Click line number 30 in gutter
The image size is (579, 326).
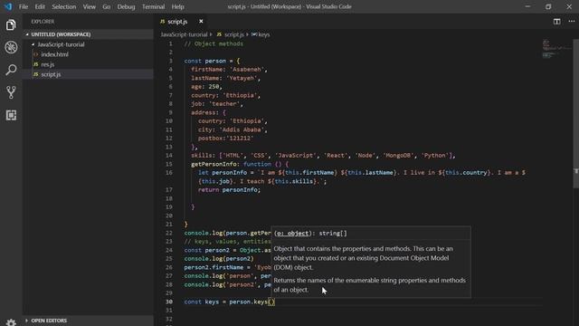169,302
